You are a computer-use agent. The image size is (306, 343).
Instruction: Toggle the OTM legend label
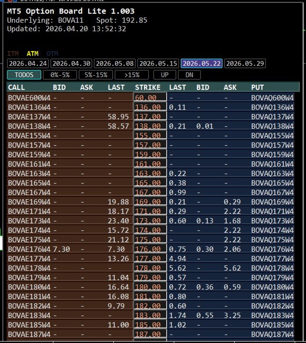click(x=52, y=53)
